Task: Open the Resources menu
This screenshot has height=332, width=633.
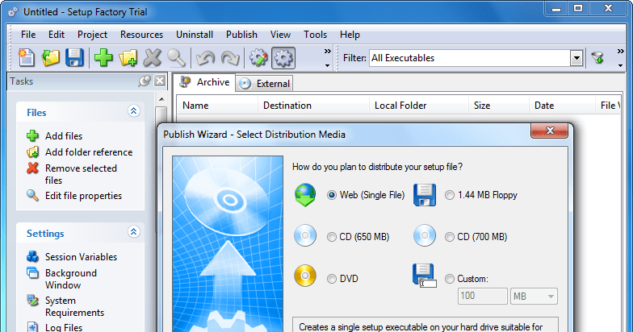Action: click(x=141, y=35)
